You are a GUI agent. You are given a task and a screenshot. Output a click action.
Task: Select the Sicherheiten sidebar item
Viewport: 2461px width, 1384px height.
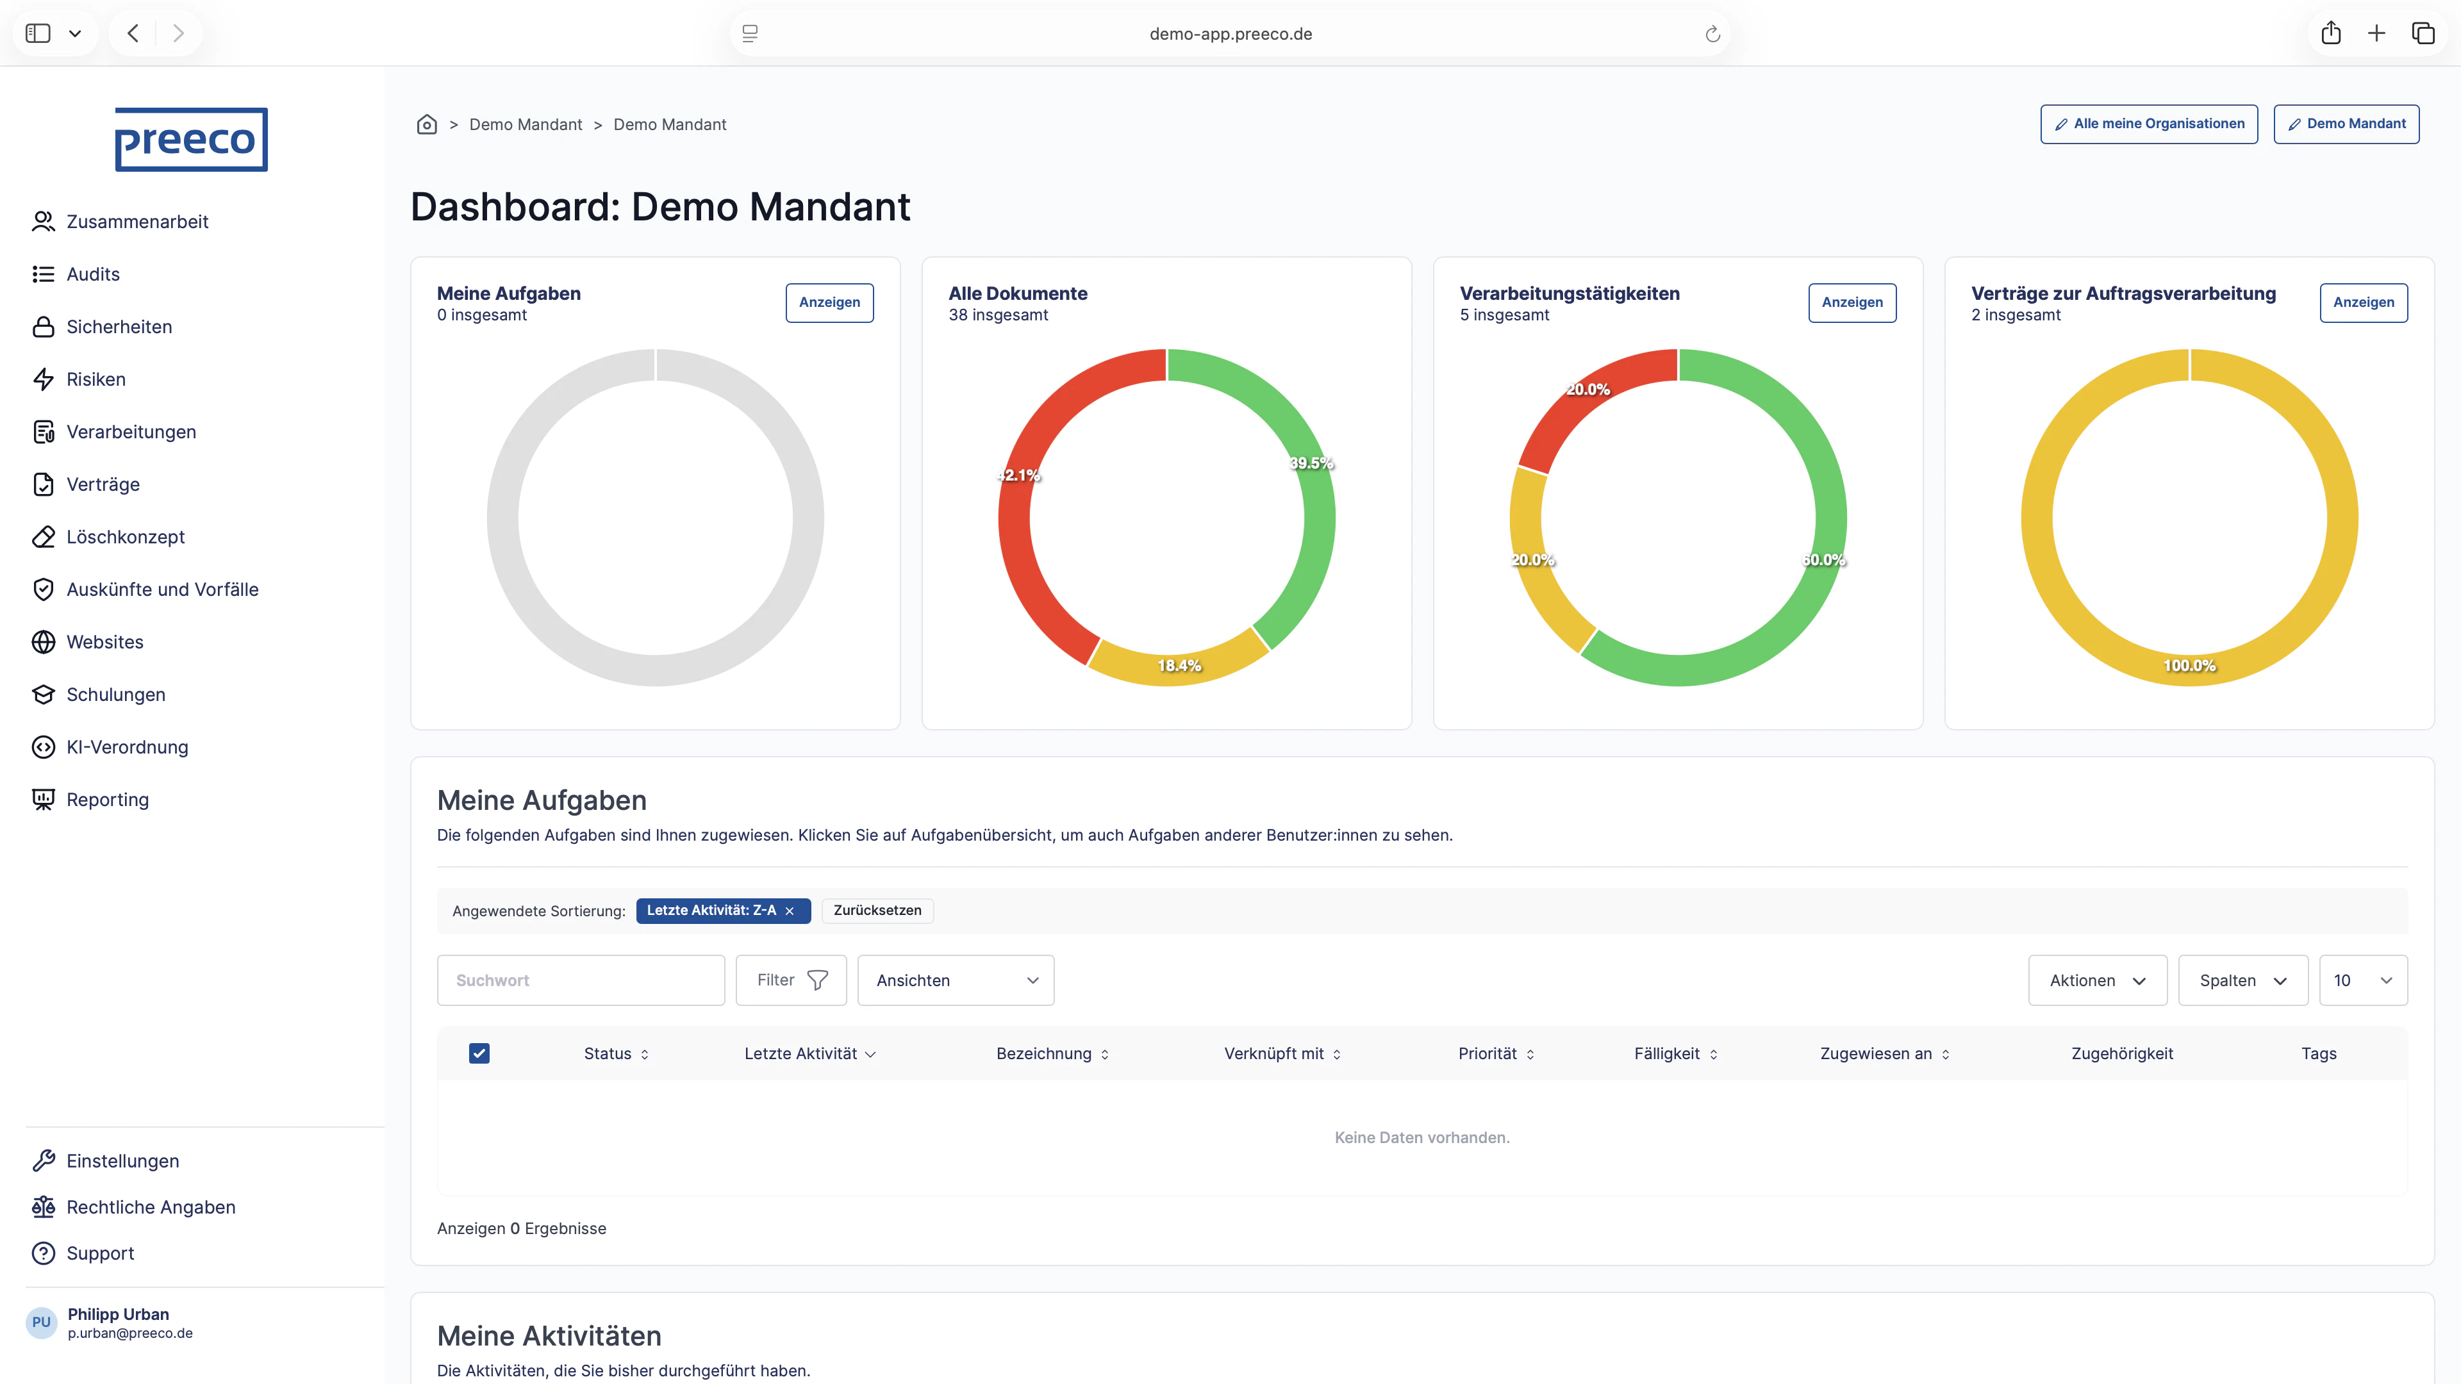(119, 327)
